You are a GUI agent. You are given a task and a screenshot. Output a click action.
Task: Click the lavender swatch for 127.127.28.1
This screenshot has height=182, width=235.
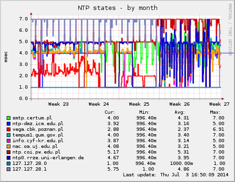click(9, 169)
